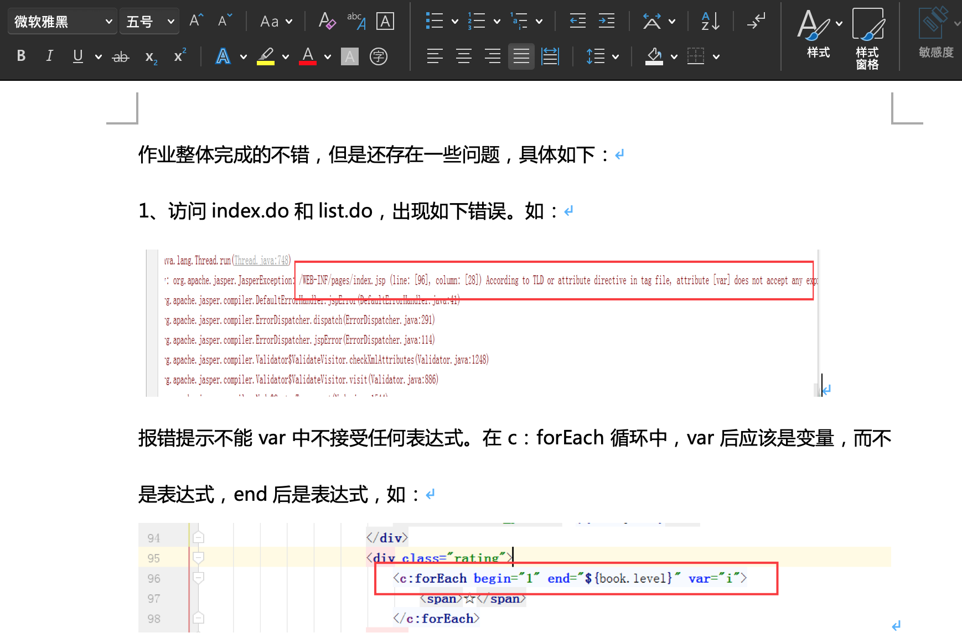Image resolution: width=962 pixels, height=643 pixels.
Task: Select error stack trace image
Action: (482, 323)
